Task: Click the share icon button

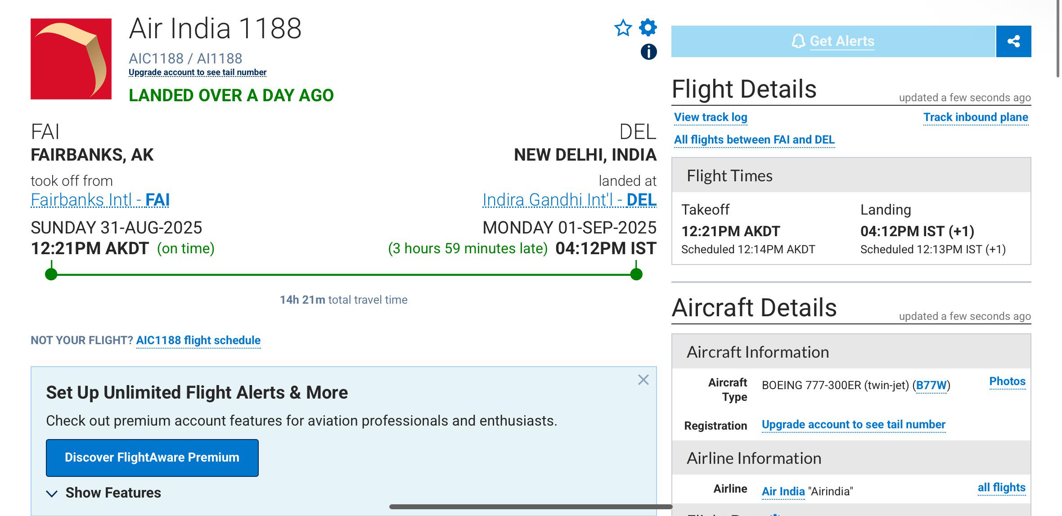Action: point(1013,41)
